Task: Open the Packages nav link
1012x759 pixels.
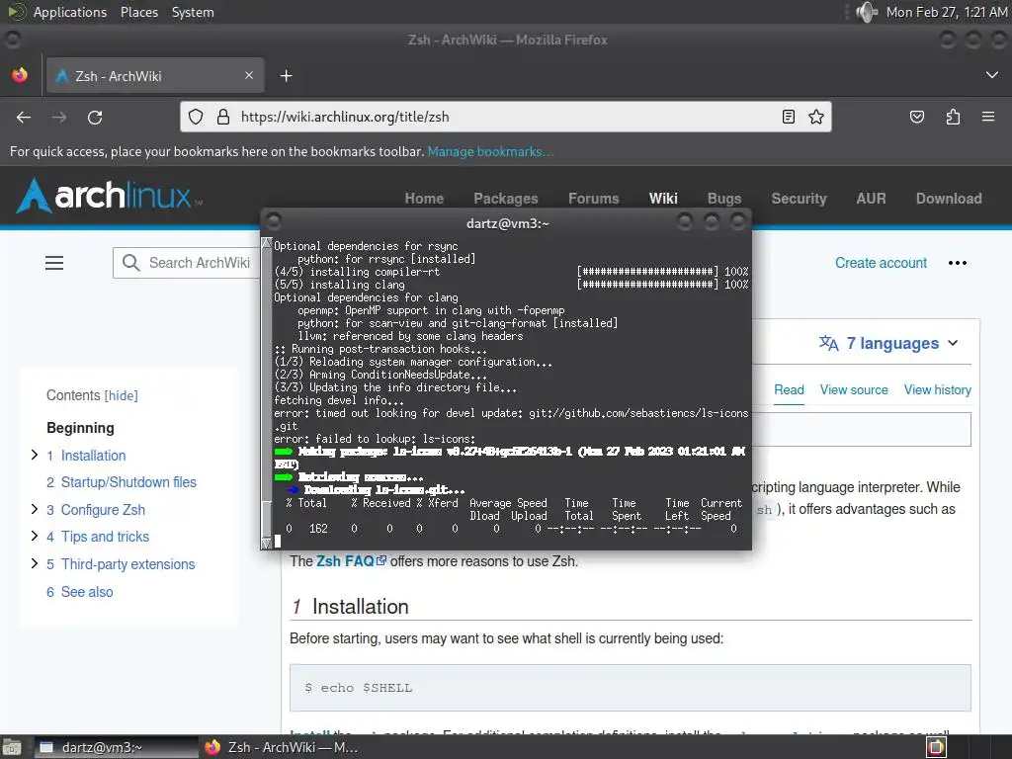Action: coord(505,198)
